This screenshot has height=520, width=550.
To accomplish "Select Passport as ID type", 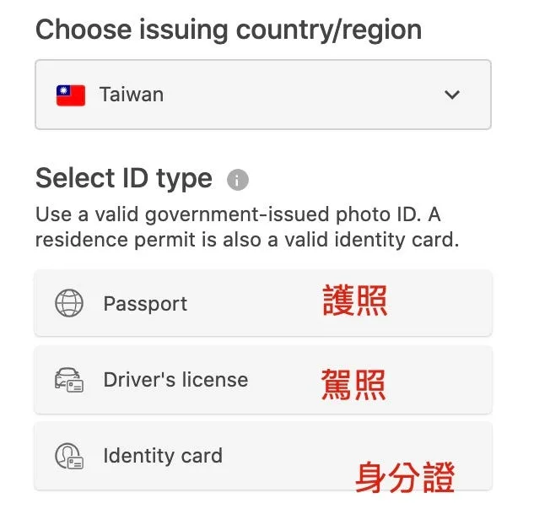I will pos(263,303).
